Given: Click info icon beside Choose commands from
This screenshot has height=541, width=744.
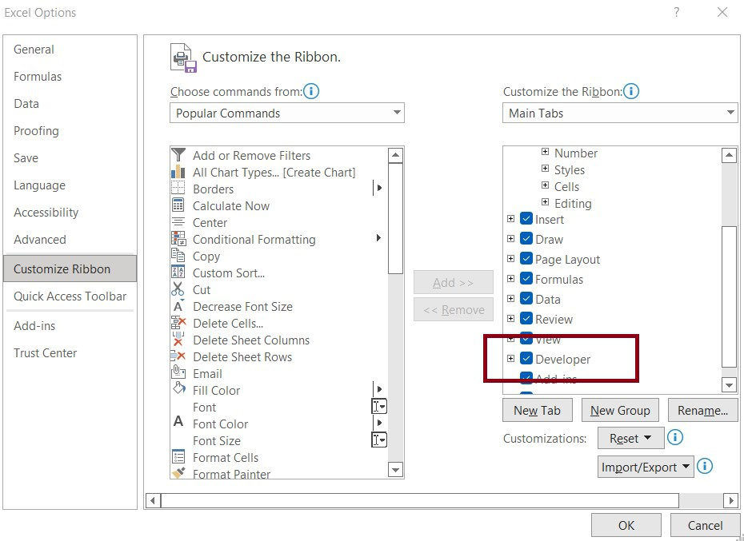Looking at the screenshot, I should tap(311, 91).
